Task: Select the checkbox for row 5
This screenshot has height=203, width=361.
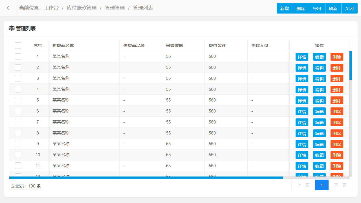Action: coord(18,100)
